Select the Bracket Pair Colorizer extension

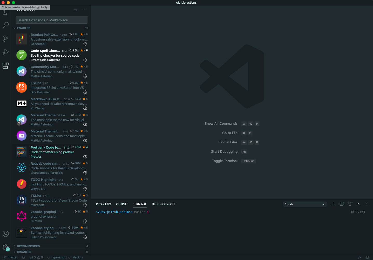coord(51,39)
